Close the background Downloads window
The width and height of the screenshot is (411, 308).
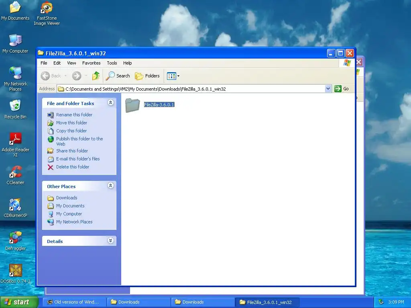click(359, 62)
